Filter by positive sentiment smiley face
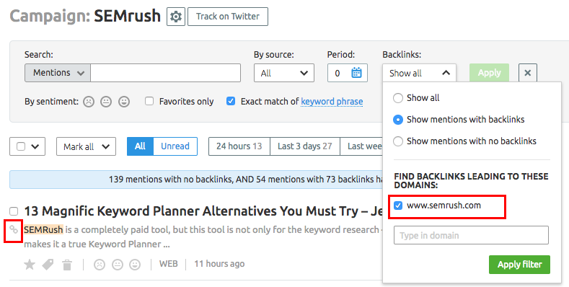The image size is (569, 287). 124,102
